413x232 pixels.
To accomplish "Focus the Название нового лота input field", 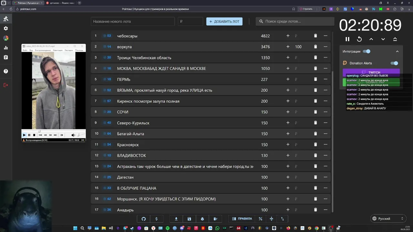I will point(133,22).
